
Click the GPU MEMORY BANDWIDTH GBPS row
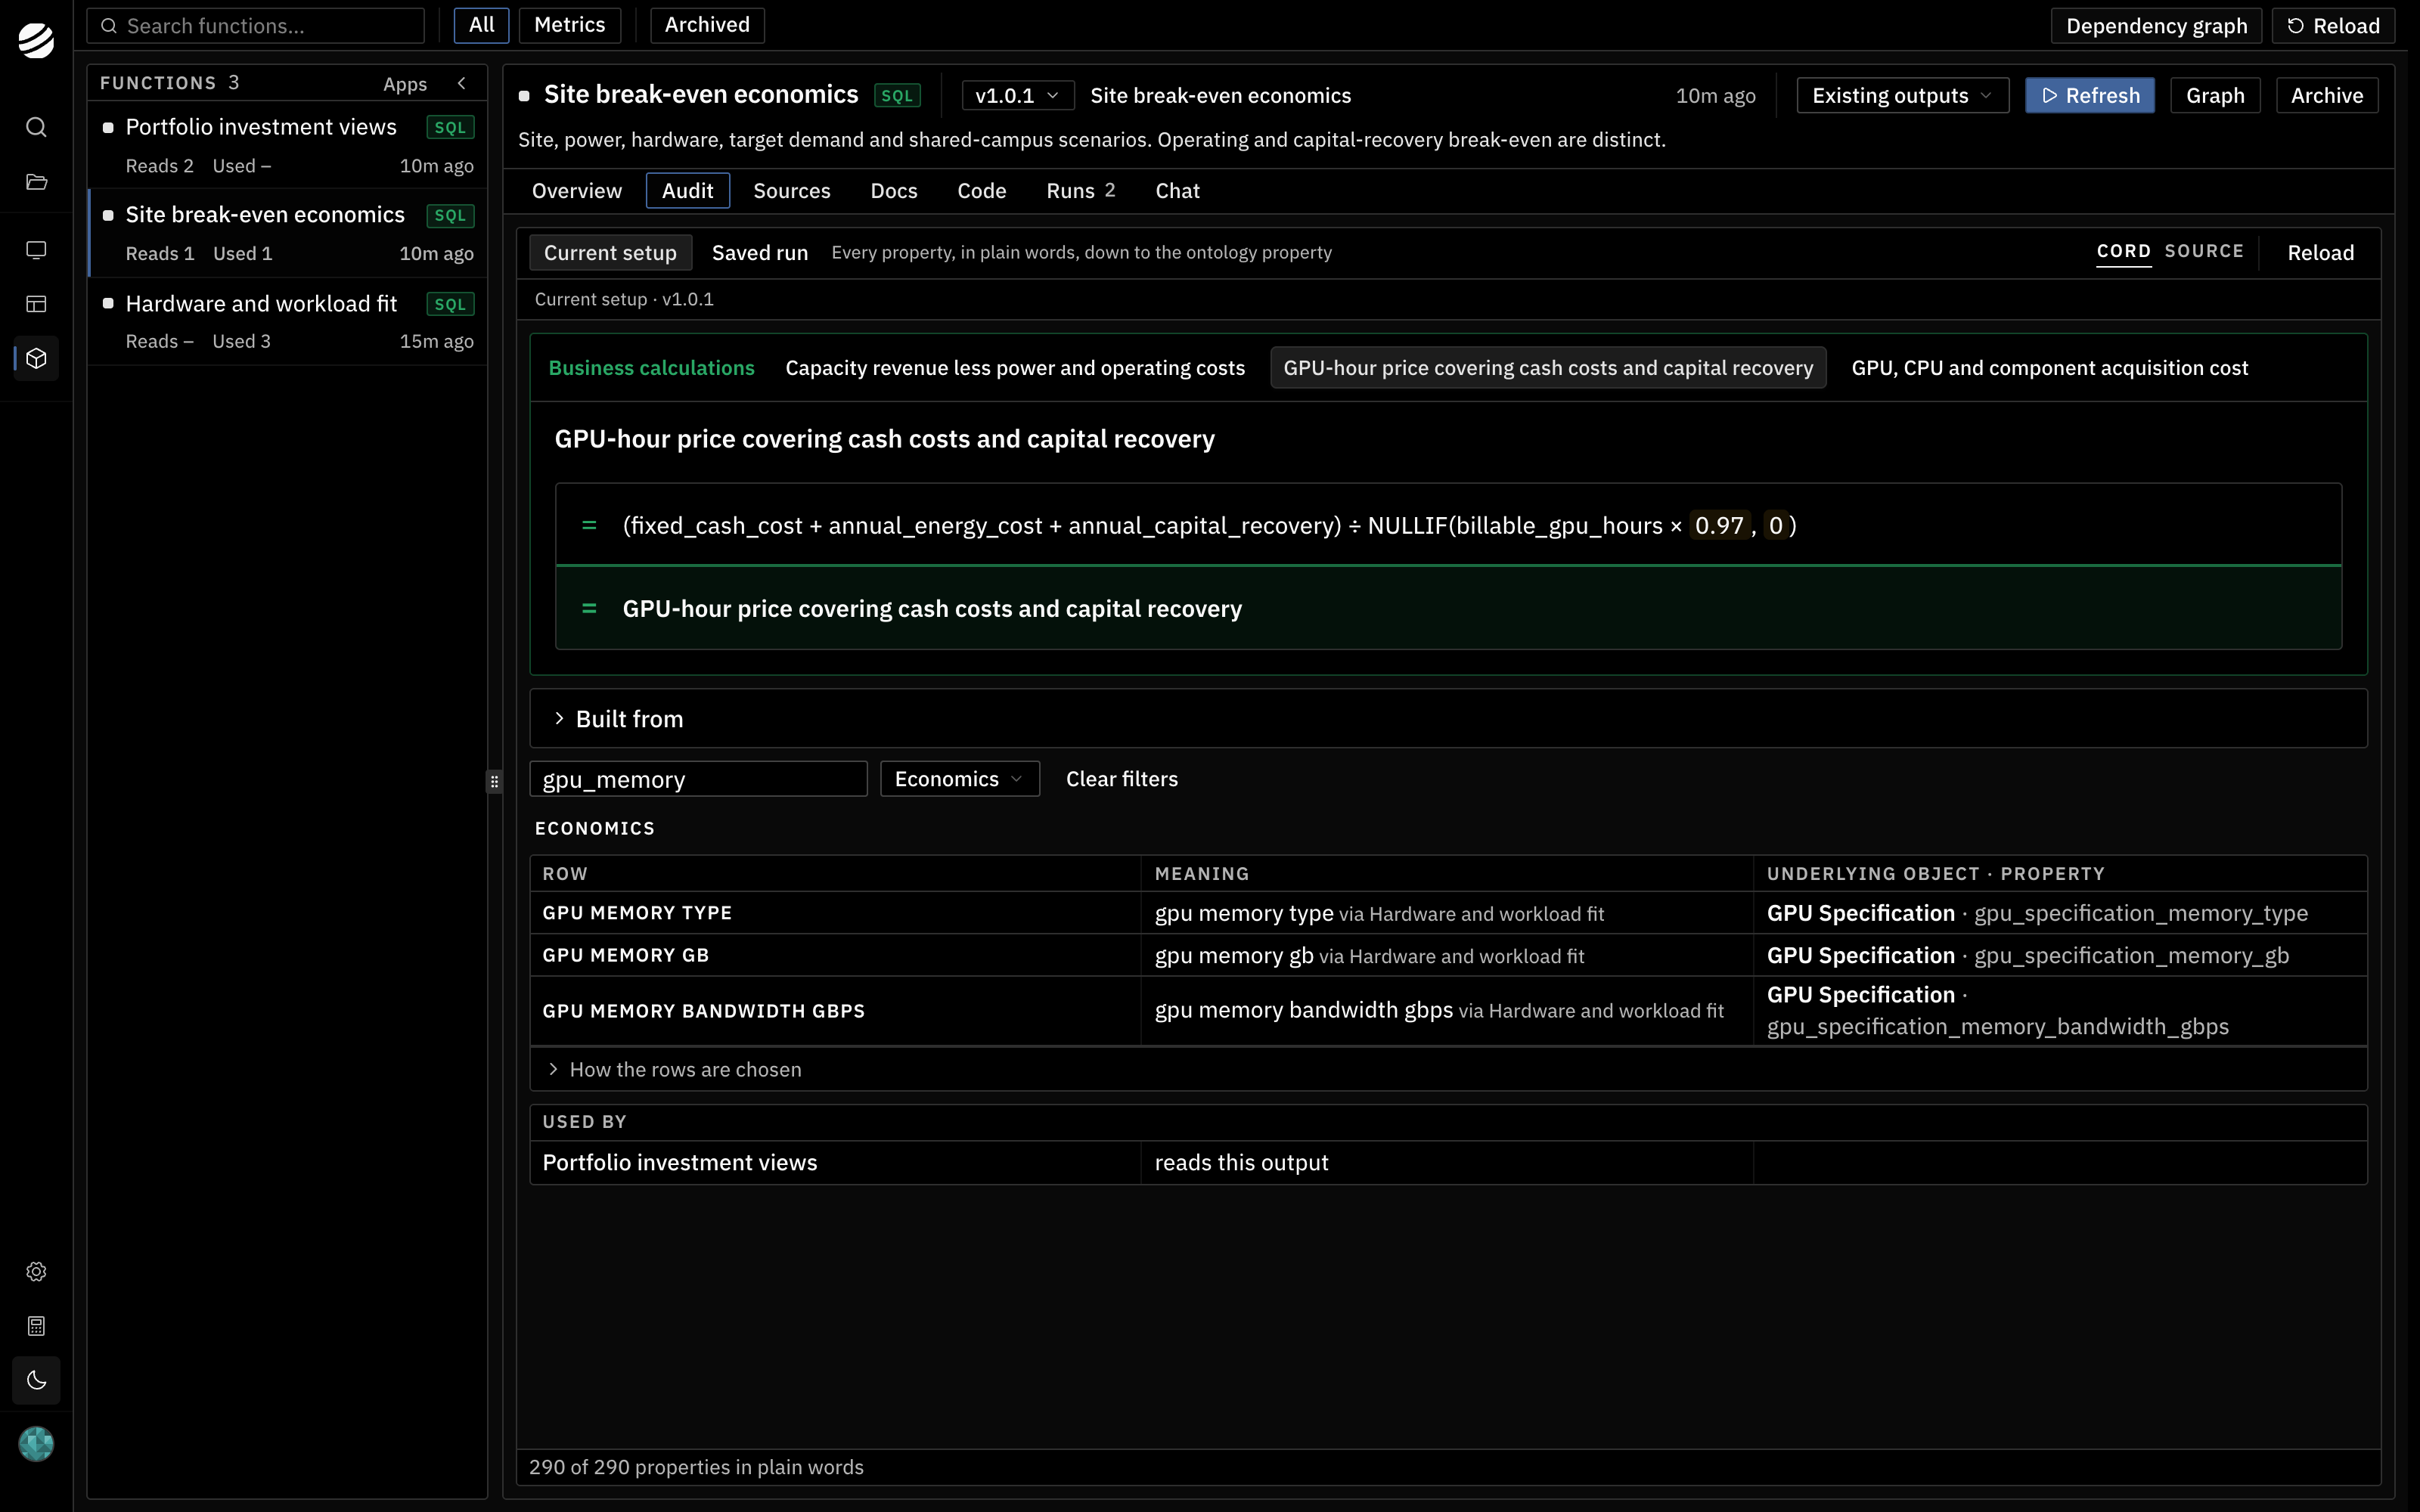[1448, 1011]
